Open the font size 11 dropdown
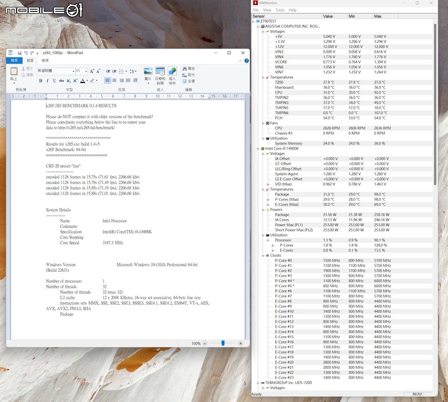448x402 pixels. 86,71
